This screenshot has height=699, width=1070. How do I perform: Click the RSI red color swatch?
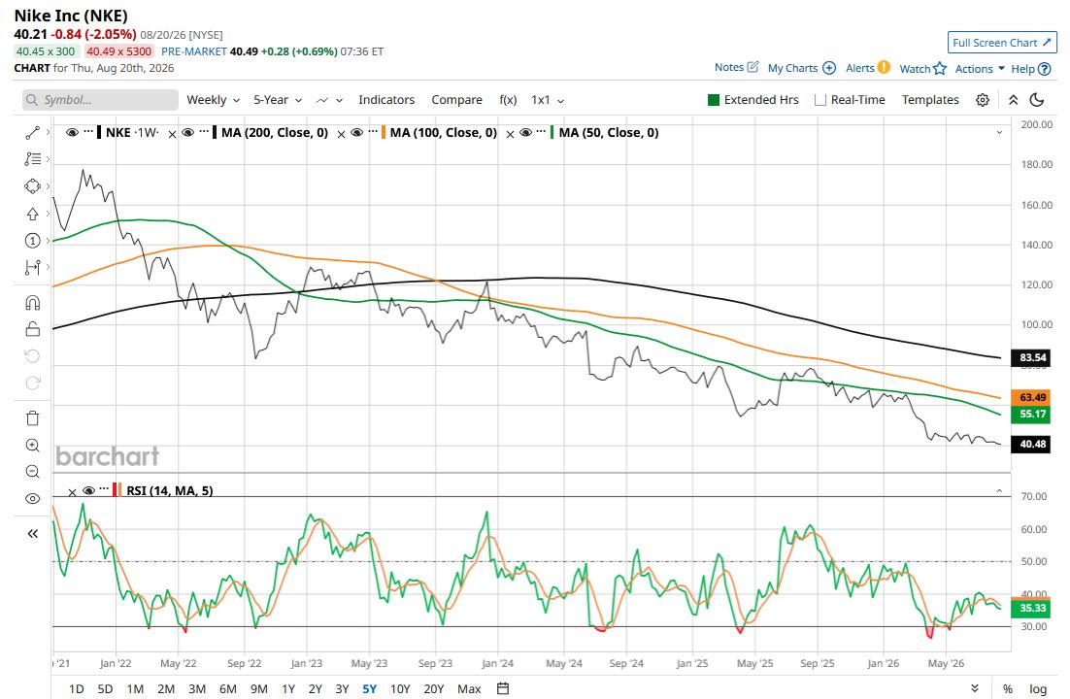click(x=116, y=490)
